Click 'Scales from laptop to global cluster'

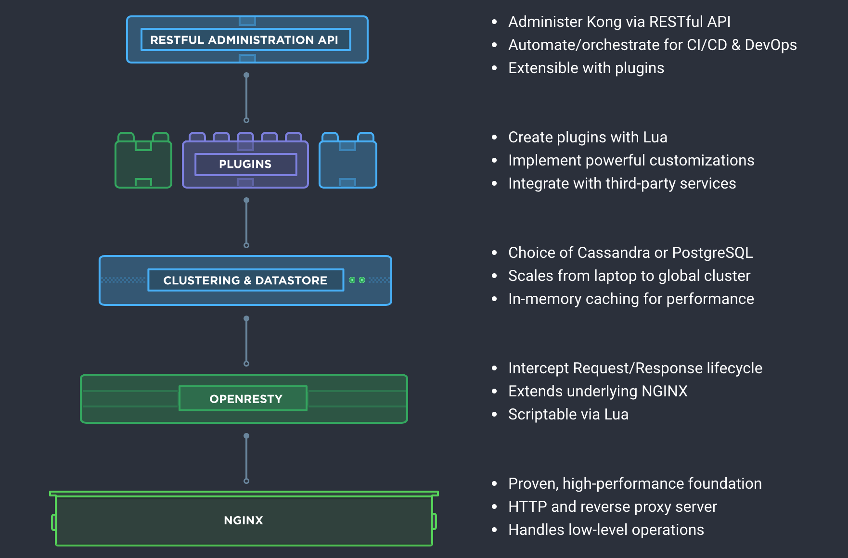(630, 276)
